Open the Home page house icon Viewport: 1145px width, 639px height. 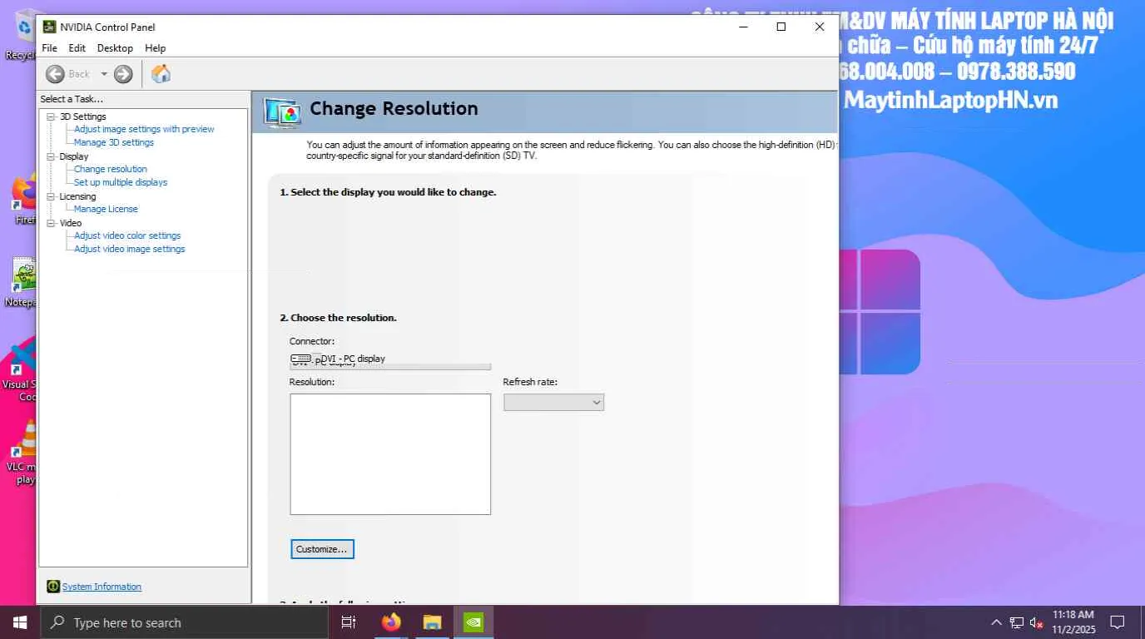click(x=161, y=74)
